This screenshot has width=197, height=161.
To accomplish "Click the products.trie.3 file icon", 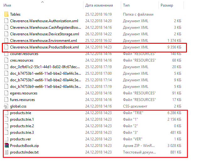I will click(x=6, y=133).
